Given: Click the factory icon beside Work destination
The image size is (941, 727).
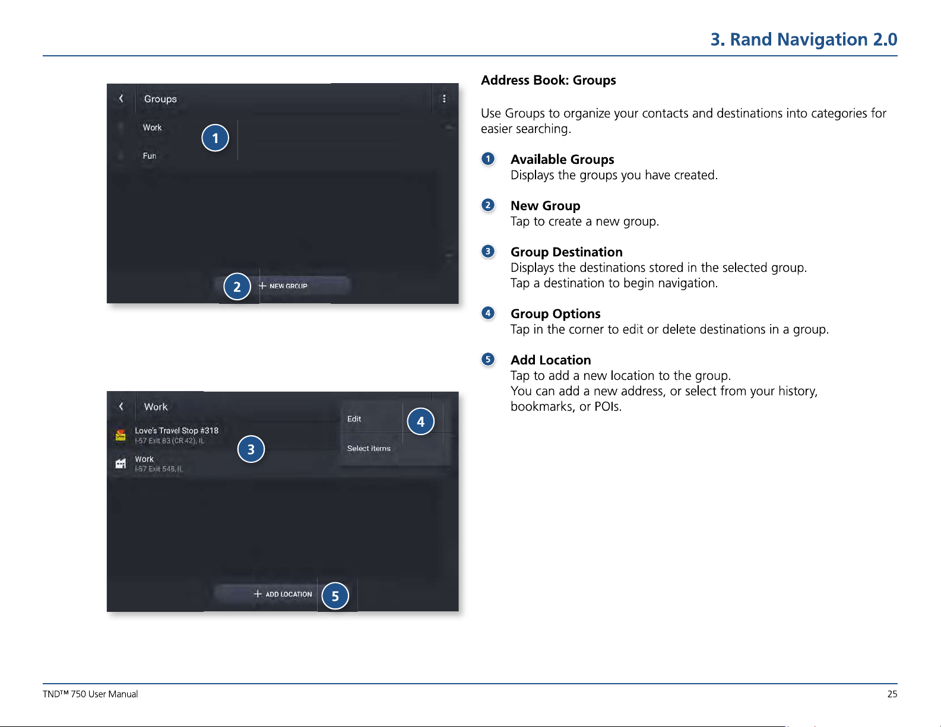Looking at the screenshot, I should (x=121, y=463).
